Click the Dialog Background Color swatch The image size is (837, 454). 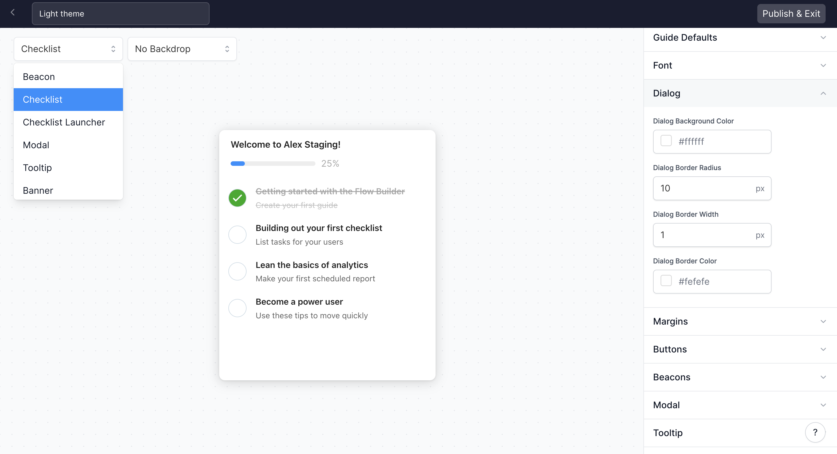[666, 141]
